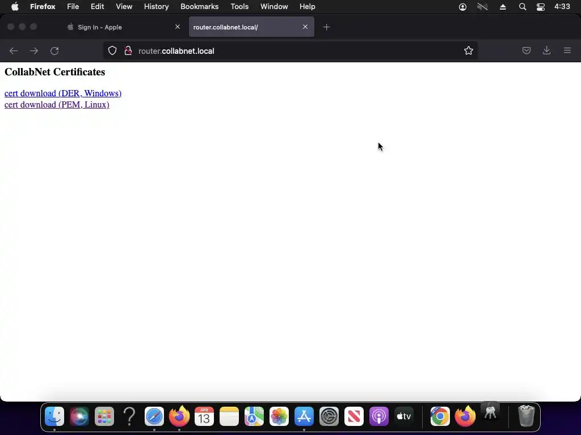The image size is (581, 435).
Task: Open Maps from the Dock
Action: click(x=254, y=416)
